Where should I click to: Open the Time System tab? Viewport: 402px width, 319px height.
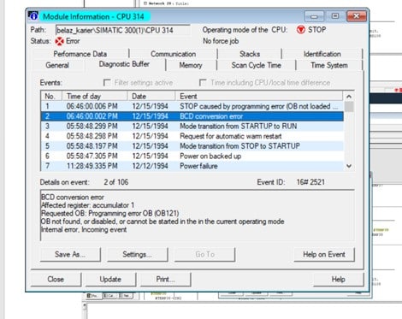coord(329,65)
